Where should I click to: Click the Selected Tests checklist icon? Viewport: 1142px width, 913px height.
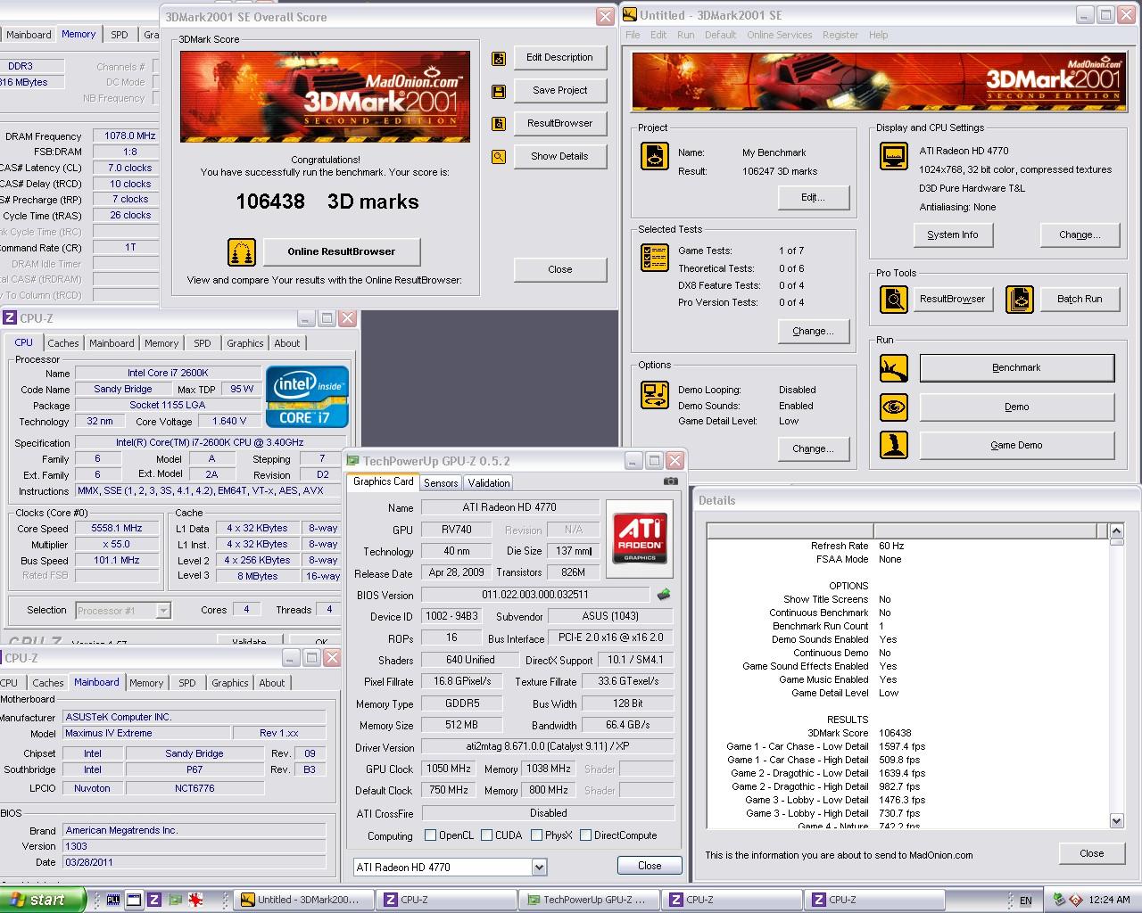point(655,258)
